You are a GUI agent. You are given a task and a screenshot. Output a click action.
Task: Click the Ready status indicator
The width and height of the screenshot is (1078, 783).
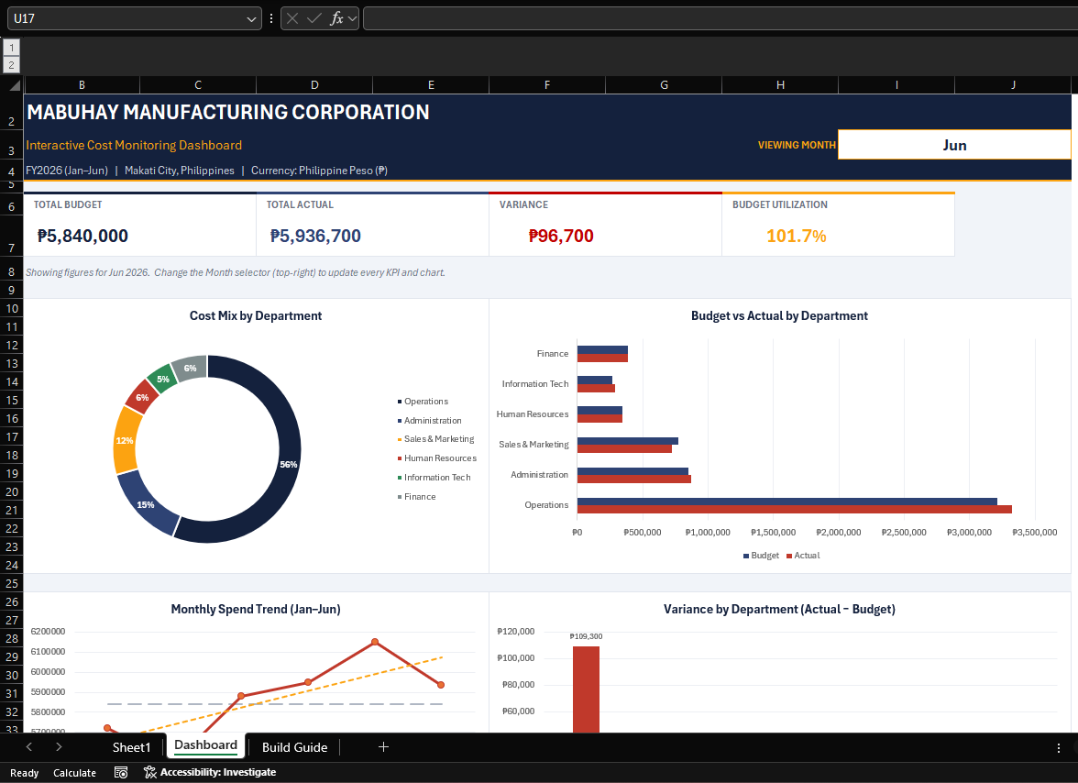[24, 774]
